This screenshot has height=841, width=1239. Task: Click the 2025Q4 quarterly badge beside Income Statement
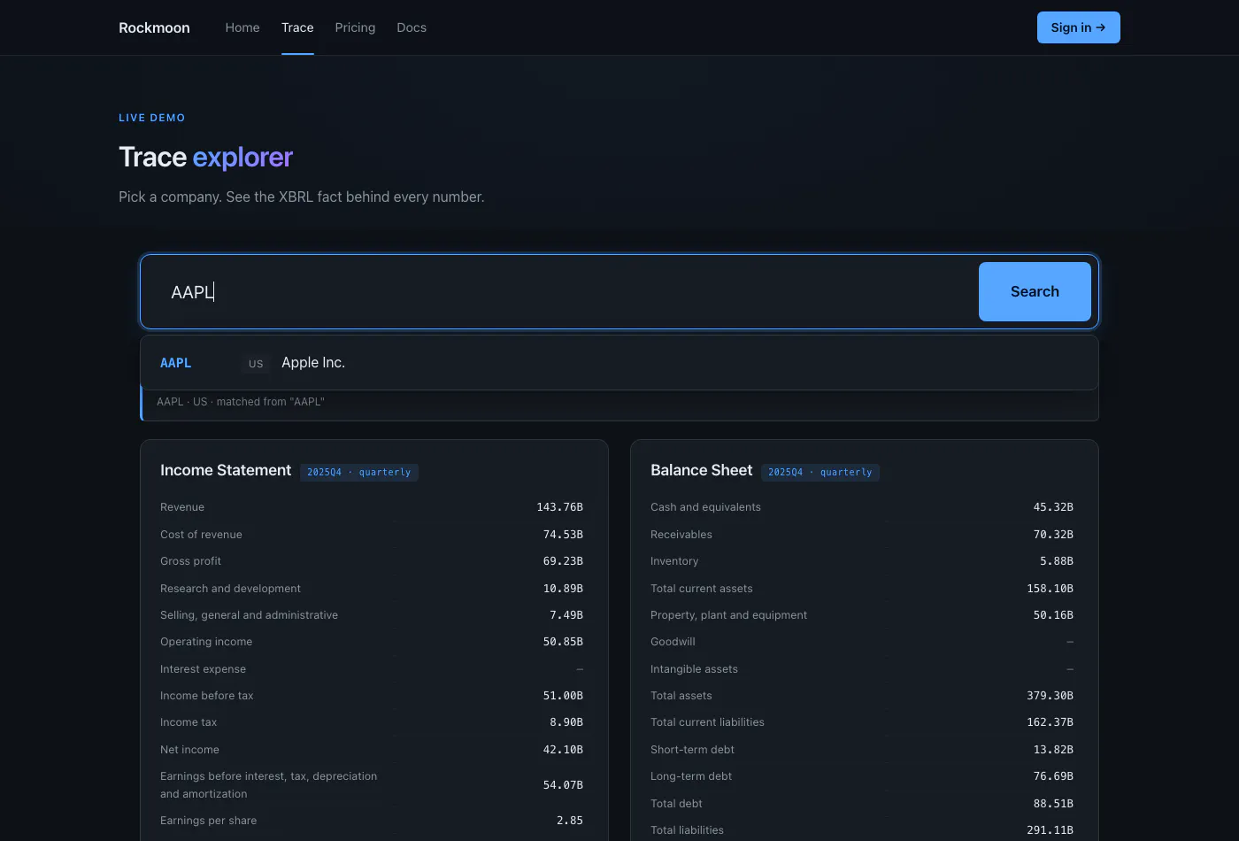[x=359, y=473]
